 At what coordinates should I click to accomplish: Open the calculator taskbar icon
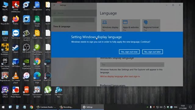click(x=17, y=107)
